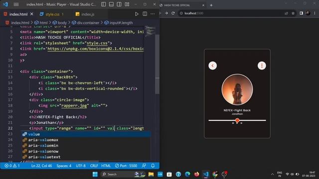
Task: Toggle primary side bar layout icon
Action: point(104,4)
